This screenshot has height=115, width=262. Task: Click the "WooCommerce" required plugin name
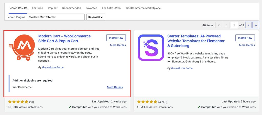pos(22,87)
